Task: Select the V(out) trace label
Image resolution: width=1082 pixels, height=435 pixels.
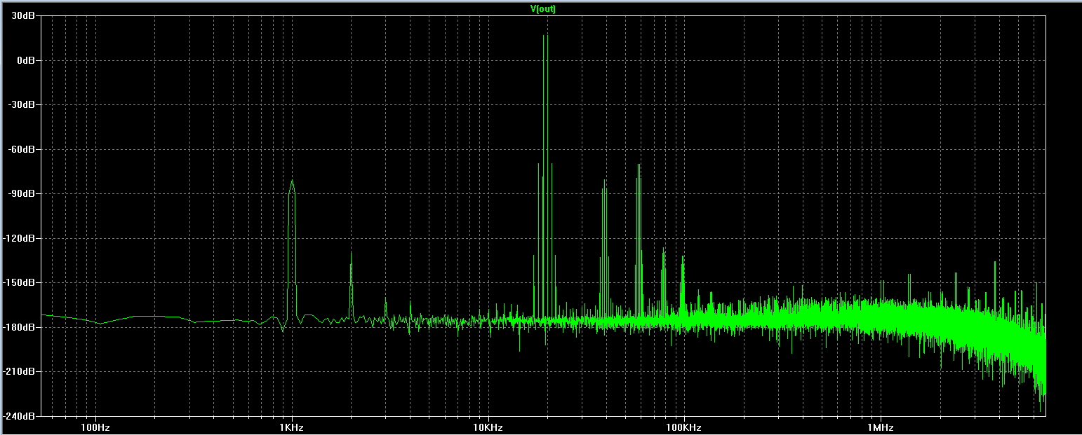Action: [543, 9]
